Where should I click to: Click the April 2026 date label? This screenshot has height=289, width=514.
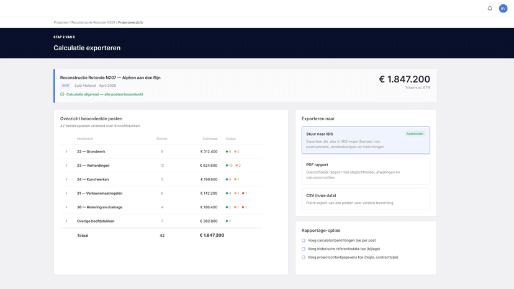pos(107,86)
